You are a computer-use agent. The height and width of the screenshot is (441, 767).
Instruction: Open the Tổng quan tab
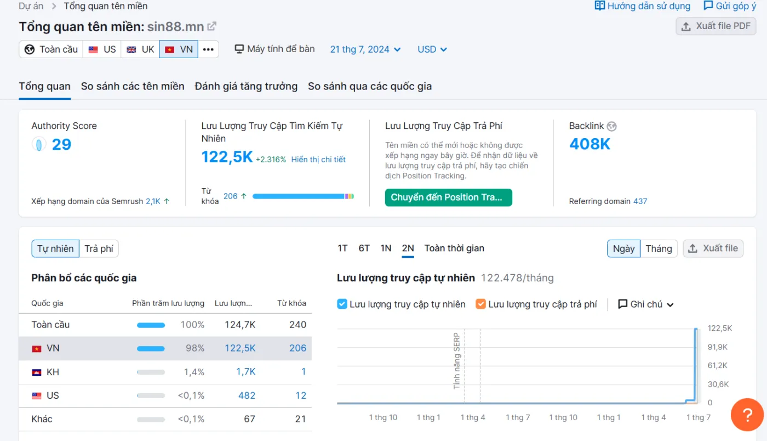[44, 86]
